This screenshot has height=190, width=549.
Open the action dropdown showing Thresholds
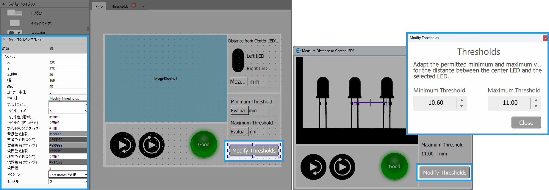point(68,175)
